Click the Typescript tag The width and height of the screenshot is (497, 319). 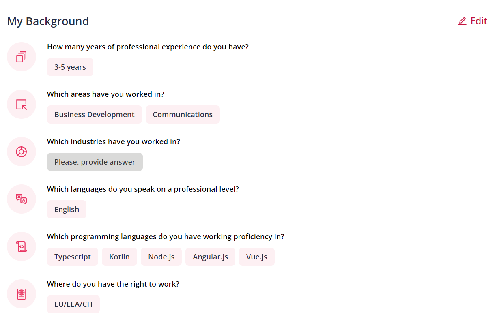(x=73, y=257)
